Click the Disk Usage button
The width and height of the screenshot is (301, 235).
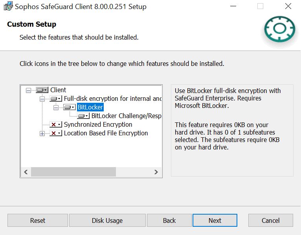tap(107, 220)
